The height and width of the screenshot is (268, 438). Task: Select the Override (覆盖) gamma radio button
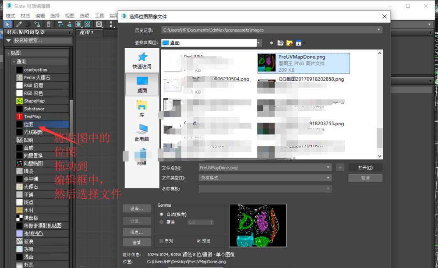162,222
